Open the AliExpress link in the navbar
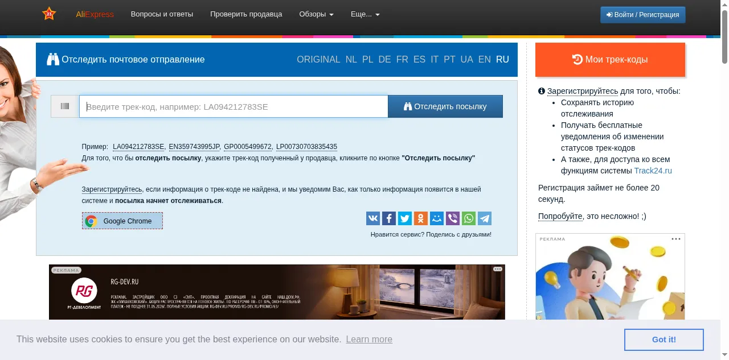The image size is (729, 360). (95, 14)
